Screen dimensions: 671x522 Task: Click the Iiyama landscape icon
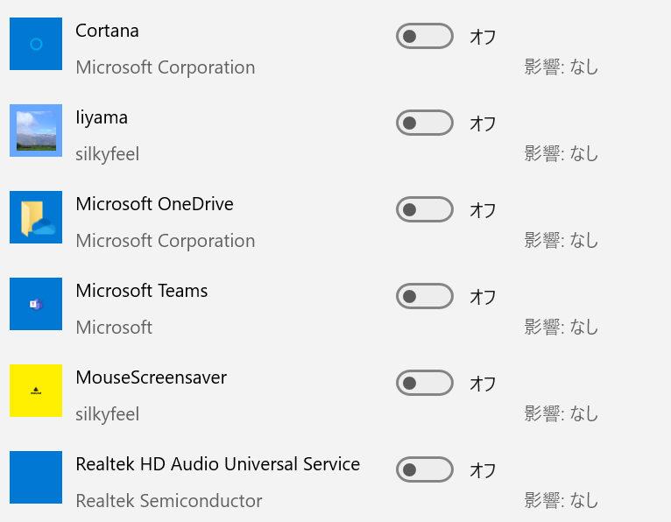(x=36, y=130)
